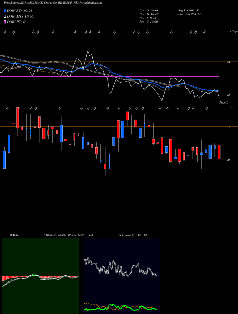Click the 'DOW MT: 10.66' legend text

pyautogui.click(x=20, y=17)
